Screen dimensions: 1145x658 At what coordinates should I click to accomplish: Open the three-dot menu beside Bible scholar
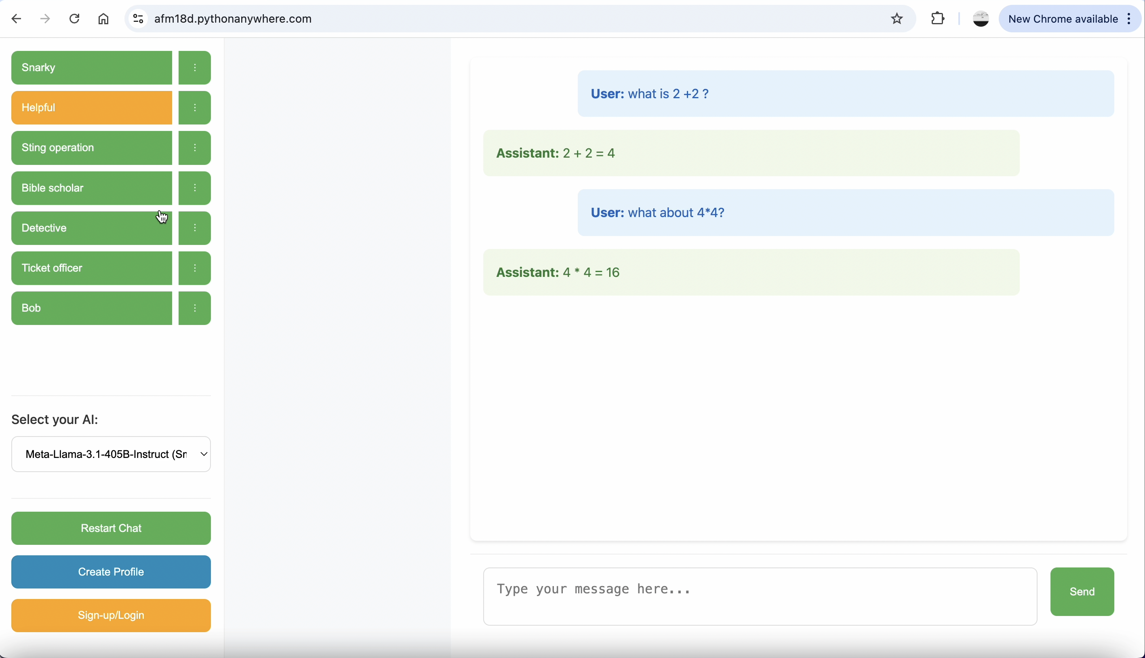[x=195, y=188]
